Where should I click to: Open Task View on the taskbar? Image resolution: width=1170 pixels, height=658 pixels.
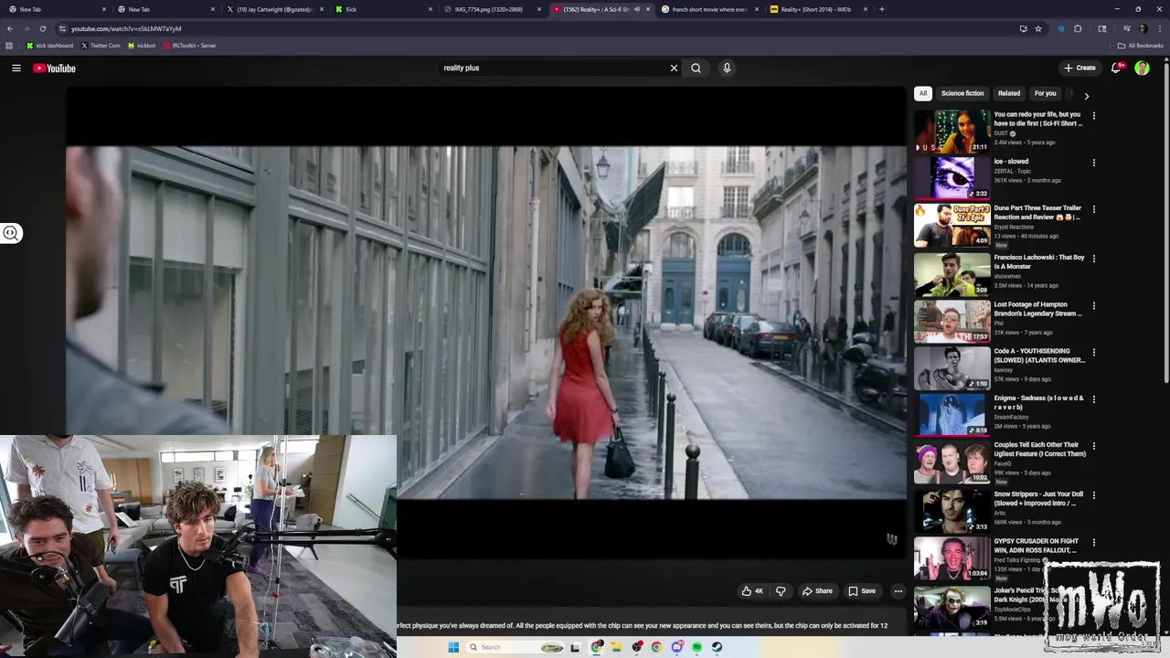(x=575, y=647)
